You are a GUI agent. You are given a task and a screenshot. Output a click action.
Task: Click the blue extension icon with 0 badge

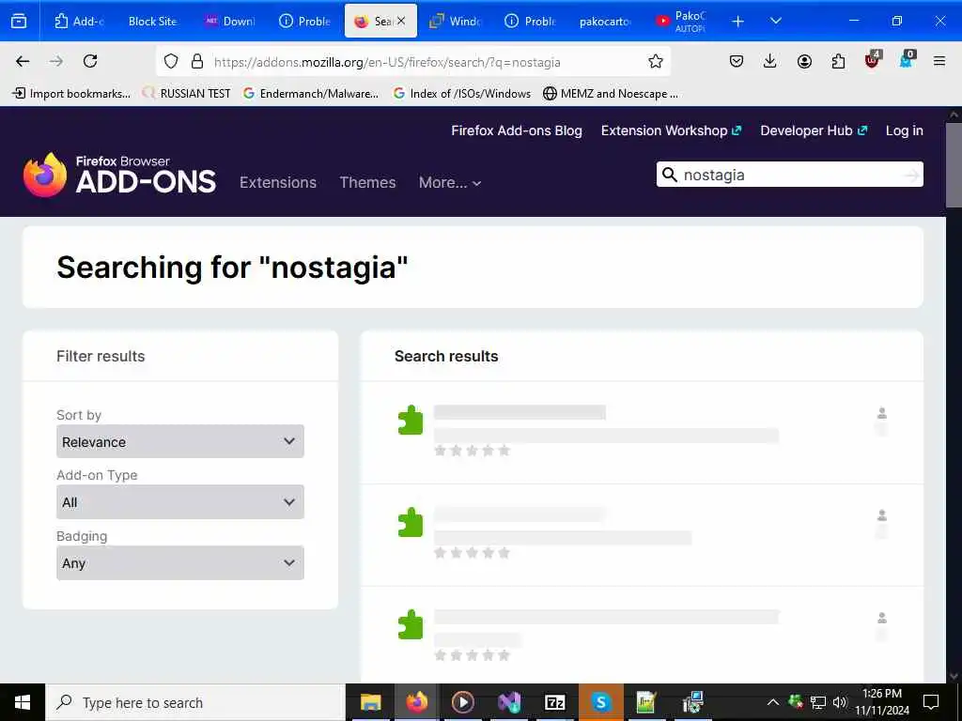(x=907, y=60)
